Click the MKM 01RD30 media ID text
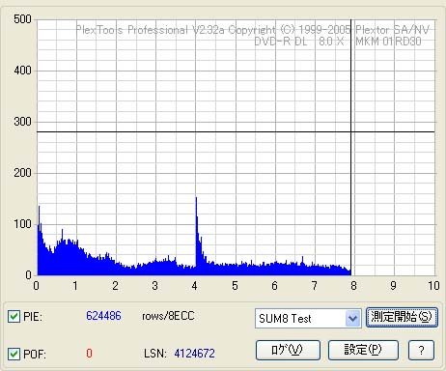This screenshot has height=371, width=446. [x=388, y=42]
